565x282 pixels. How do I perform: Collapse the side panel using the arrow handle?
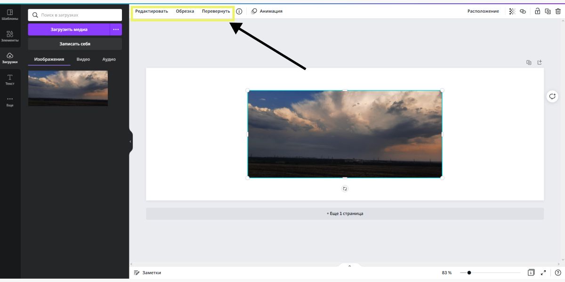point(130,141)
